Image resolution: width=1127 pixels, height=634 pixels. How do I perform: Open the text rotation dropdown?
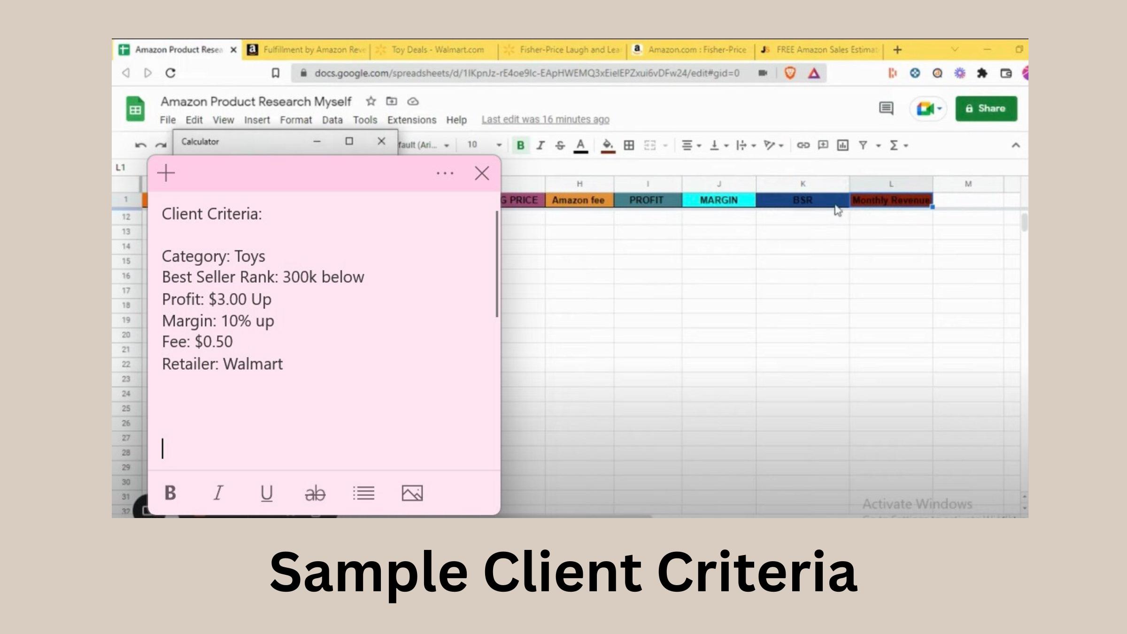pyautogui.click(x=773, y=145)
